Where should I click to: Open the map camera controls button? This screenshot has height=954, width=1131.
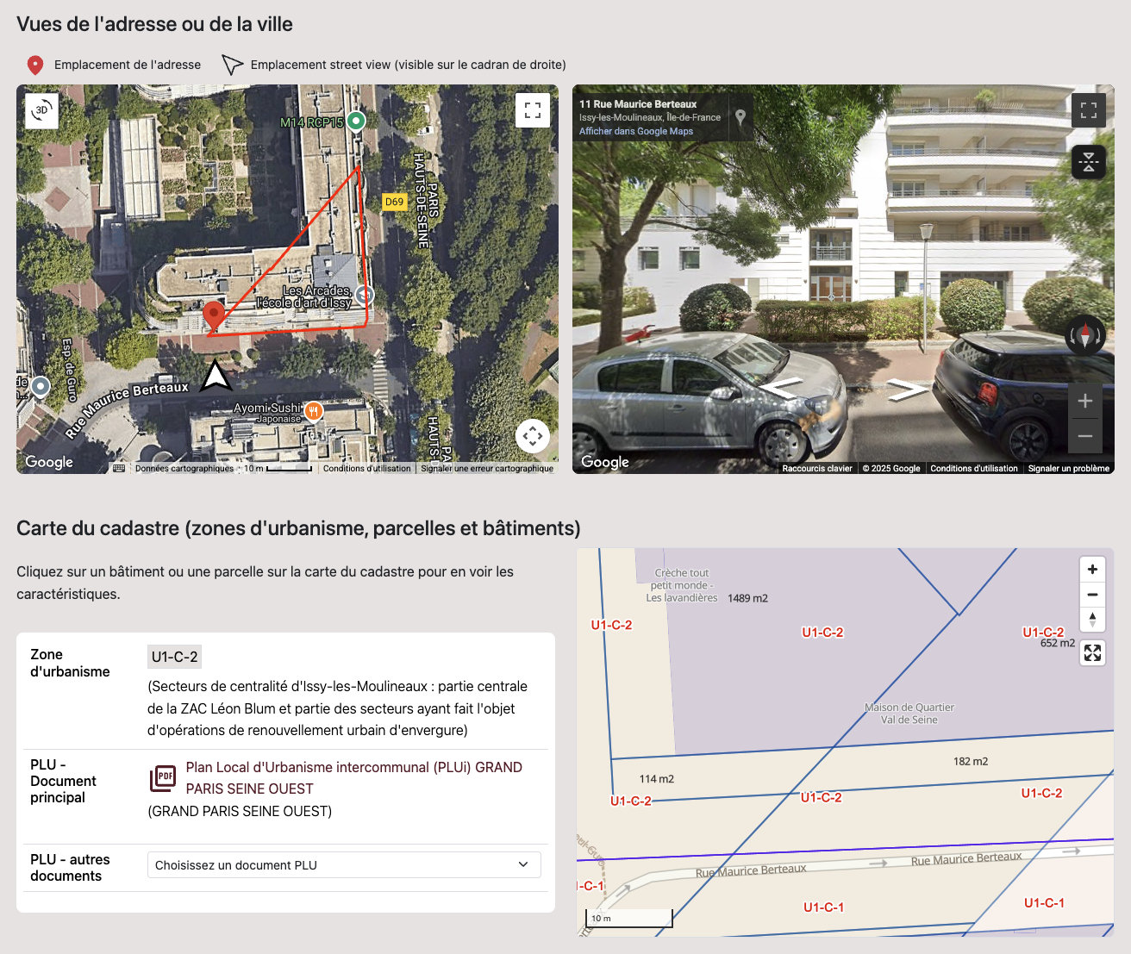532,436
